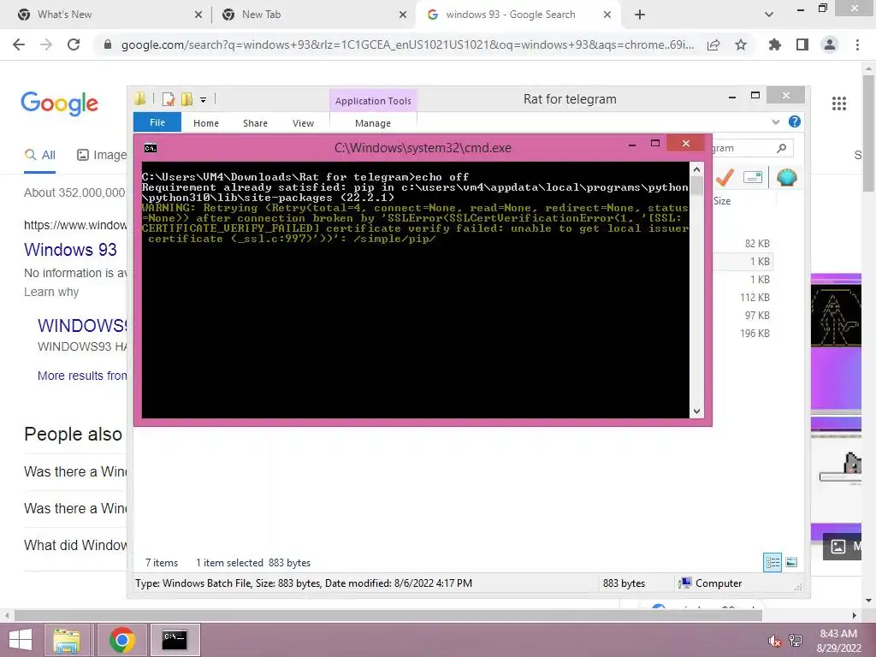Open Chrome from the taskbar
The height and width of the screenshot is (657, 876).
click(121, 640)
